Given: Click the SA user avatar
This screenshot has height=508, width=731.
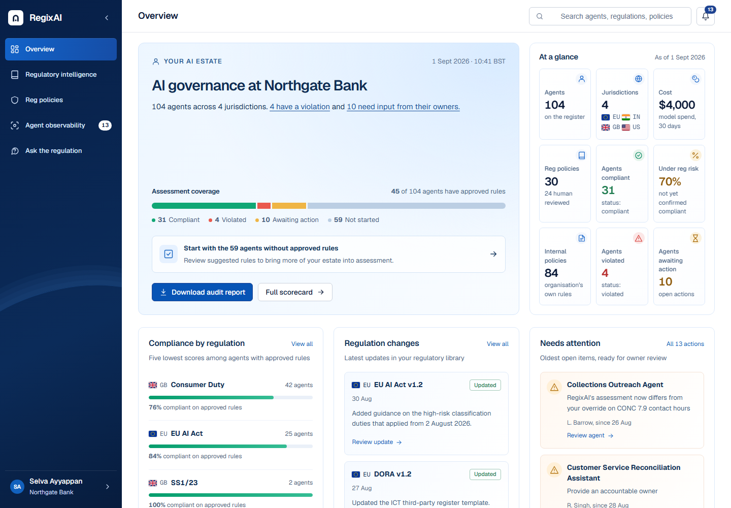Looking at the screenshot, I should click(x=17, y=487).
